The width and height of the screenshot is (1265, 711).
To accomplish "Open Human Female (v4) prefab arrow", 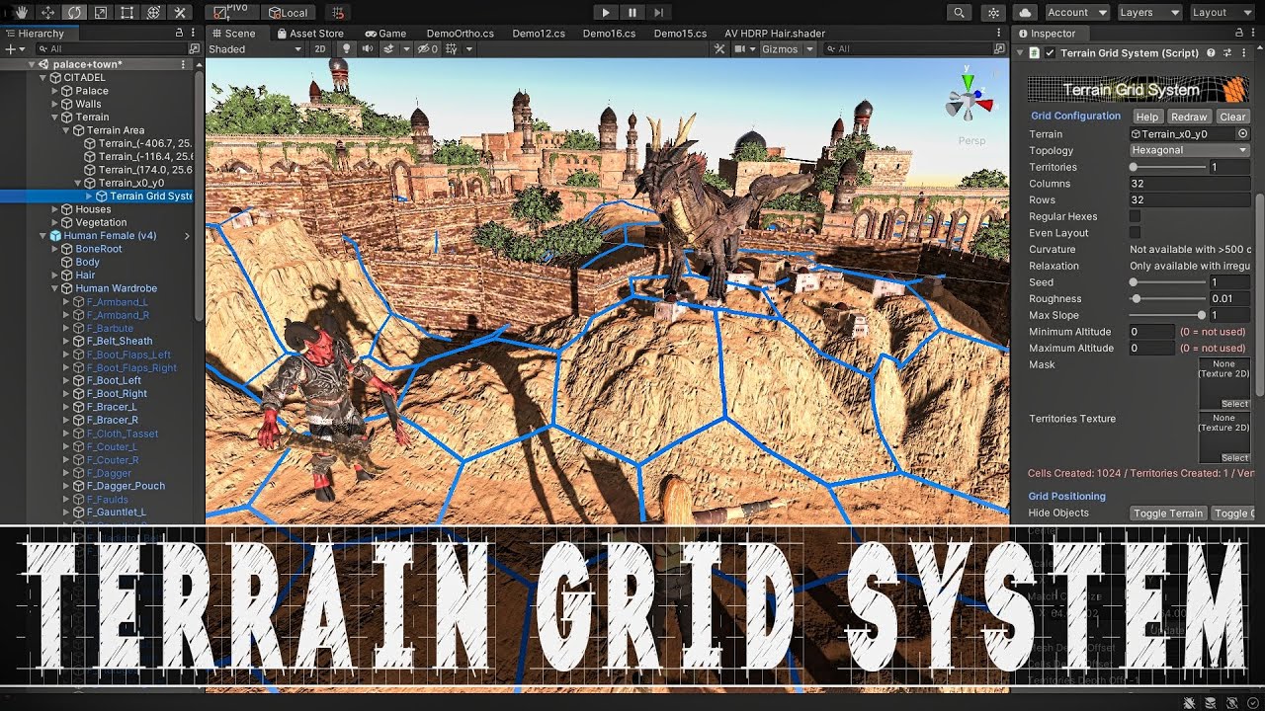I will 187,236.
